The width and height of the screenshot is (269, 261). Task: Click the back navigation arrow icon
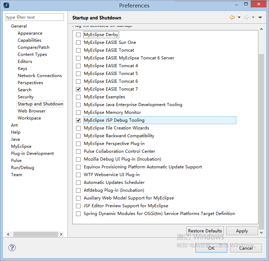pos(232,17)
